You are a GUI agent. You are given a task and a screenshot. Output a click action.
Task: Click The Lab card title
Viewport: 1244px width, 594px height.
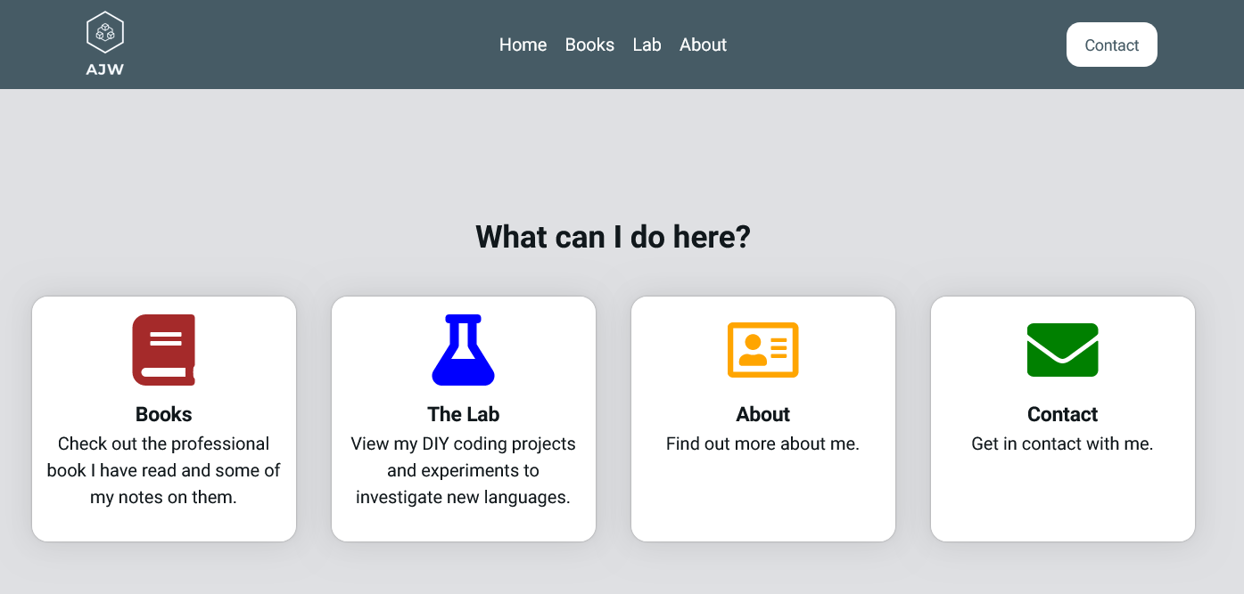464,414
